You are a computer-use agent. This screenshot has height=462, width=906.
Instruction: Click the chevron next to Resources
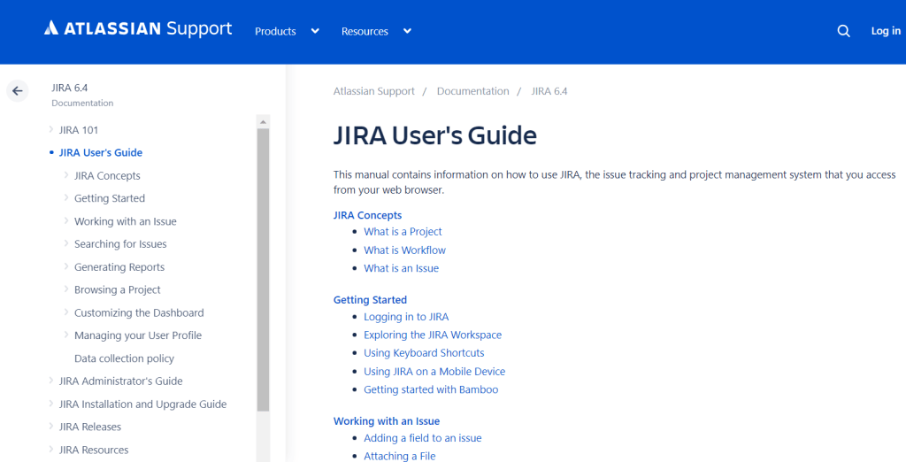pyautogui.click(x=407, y=31)
